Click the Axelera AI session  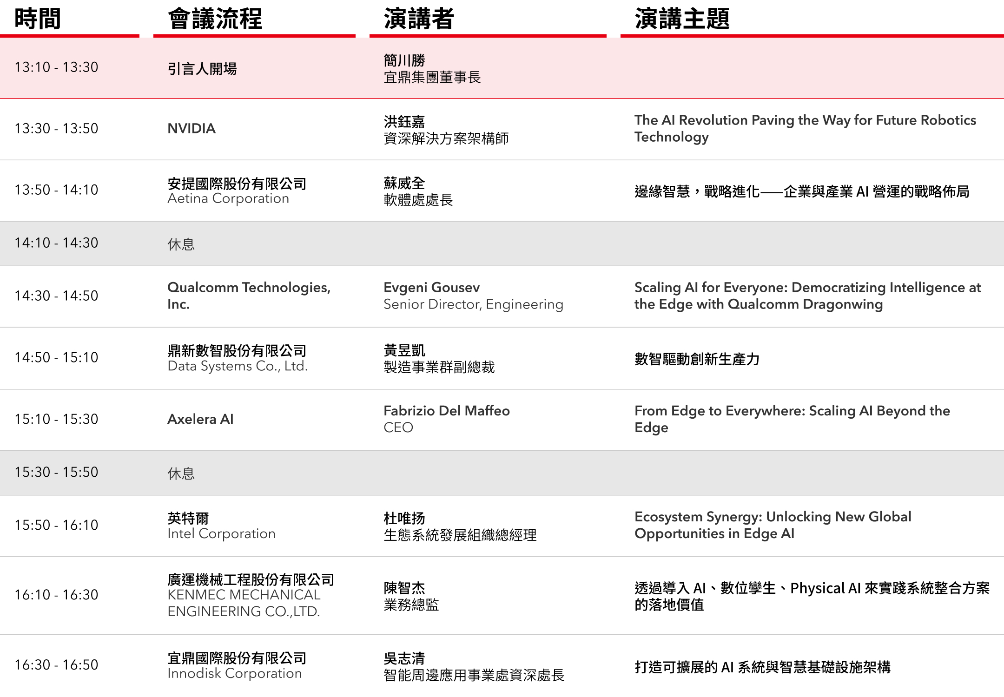(x=200, y=419)
